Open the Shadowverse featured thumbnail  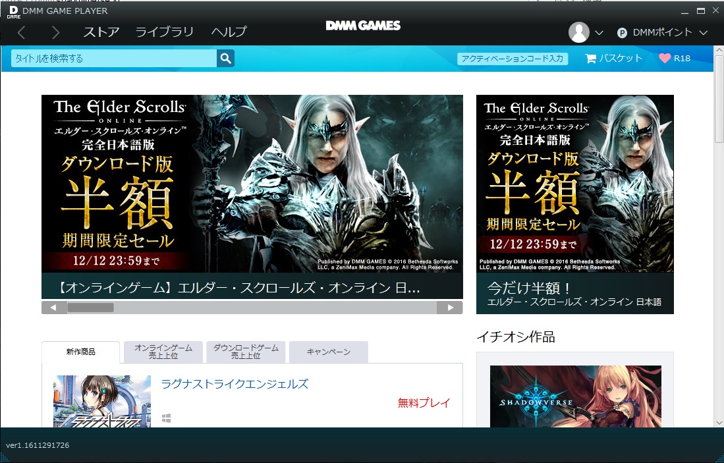(x=575, y=396)
